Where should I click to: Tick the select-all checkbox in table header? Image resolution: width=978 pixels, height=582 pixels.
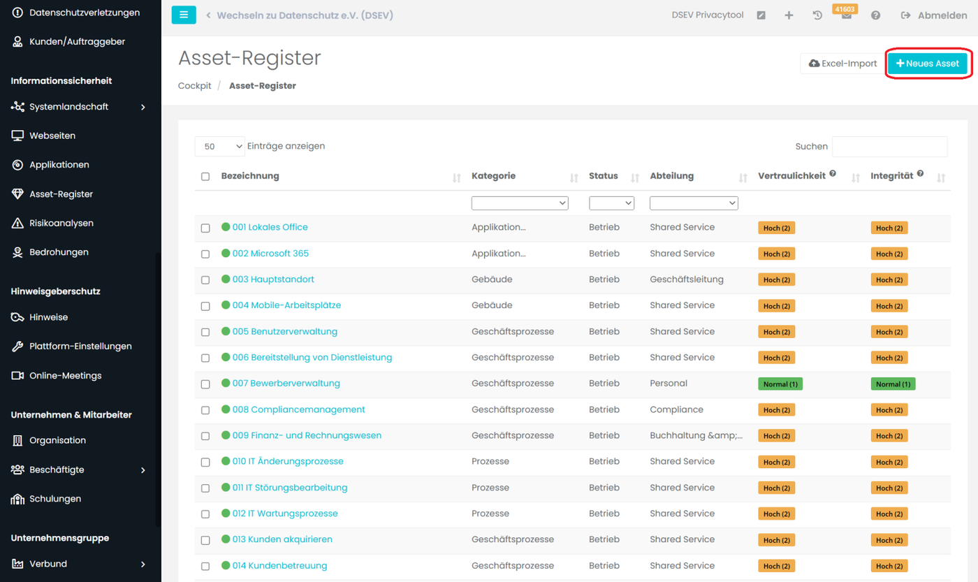pyautogui.click(x=205, y=177)
